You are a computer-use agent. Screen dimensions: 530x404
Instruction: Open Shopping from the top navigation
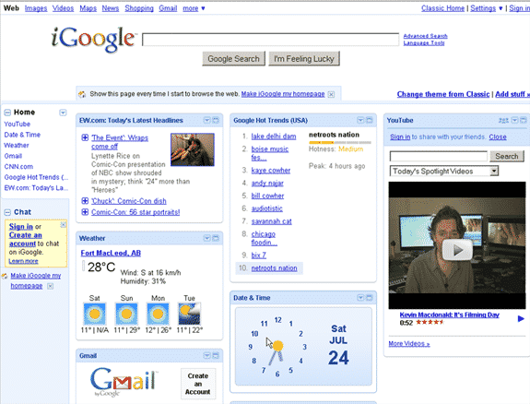tap(139, 8)
